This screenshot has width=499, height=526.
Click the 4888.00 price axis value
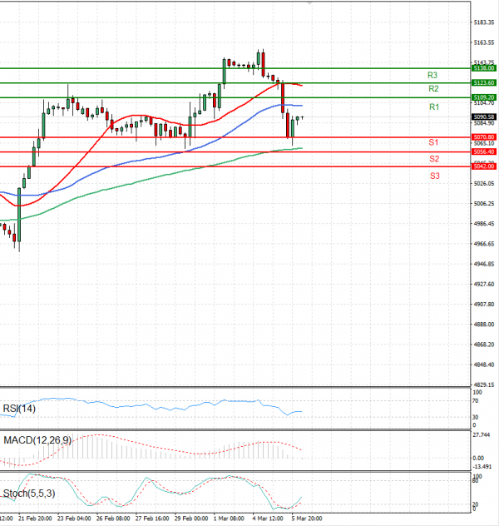[484, 325]
